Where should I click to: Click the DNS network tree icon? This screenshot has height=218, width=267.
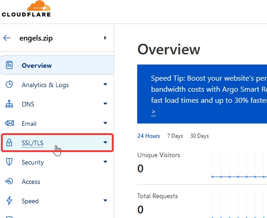[9, 104]
